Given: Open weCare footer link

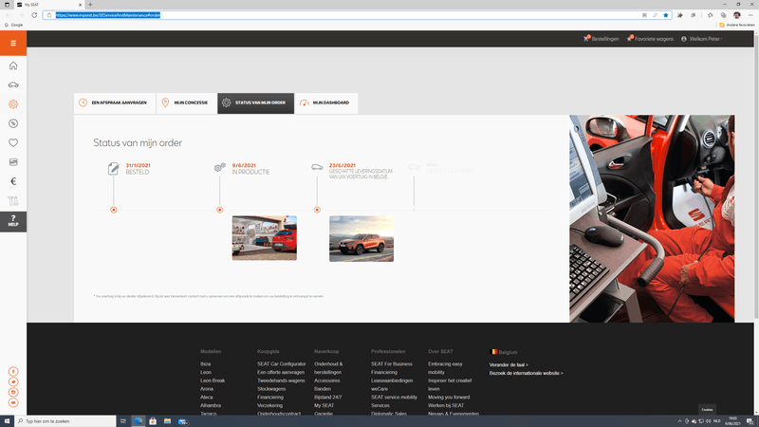Looking at the screenshot, I should coord(379,389).
